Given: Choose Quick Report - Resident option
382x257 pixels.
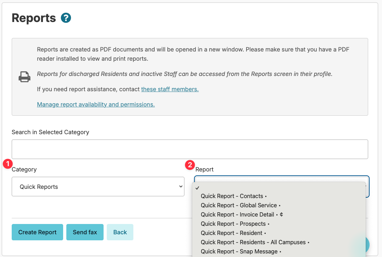Looking at the screenshot, I should tap(279, 233).
